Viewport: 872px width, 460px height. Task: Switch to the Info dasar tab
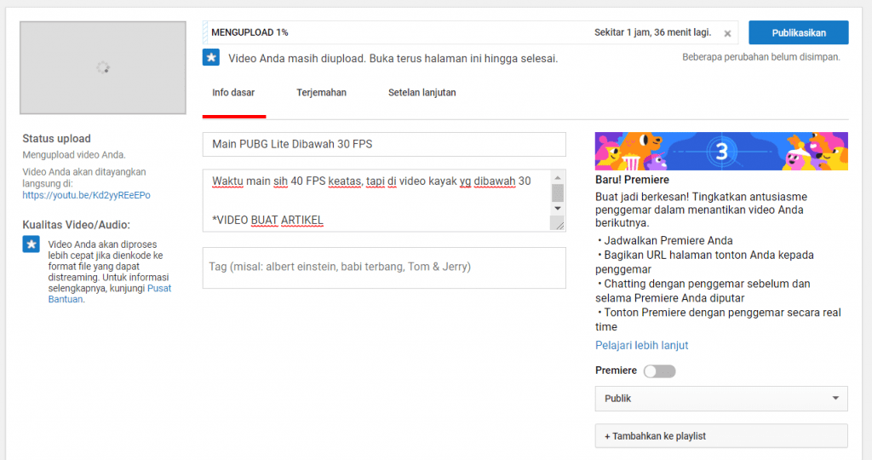pyautogui.click(x=233, y=93)
